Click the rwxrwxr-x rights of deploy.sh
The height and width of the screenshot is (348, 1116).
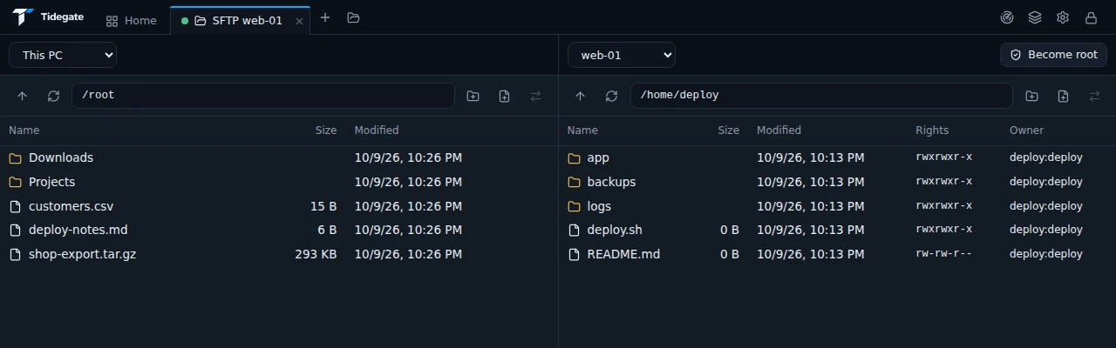coord(943,230)
